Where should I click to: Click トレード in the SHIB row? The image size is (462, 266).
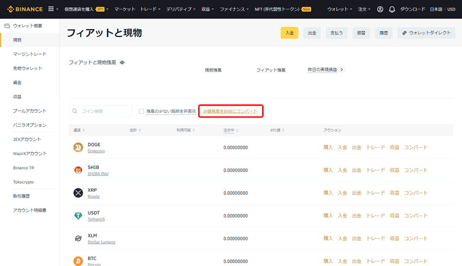[376, 170]
